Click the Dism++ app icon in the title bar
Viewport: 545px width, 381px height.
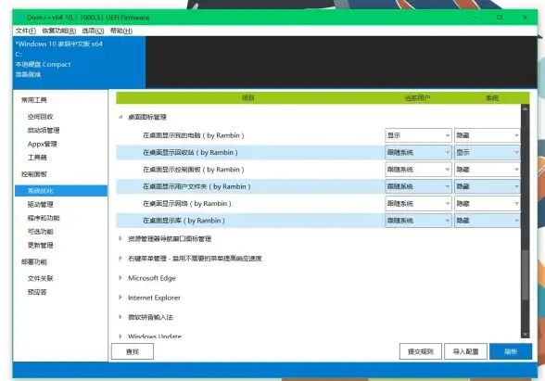20,18
